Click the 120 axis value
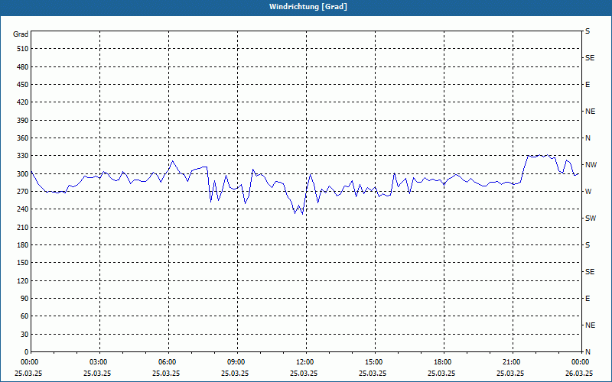The width and height of the screenshot is (612, 382). click(22, 280)
